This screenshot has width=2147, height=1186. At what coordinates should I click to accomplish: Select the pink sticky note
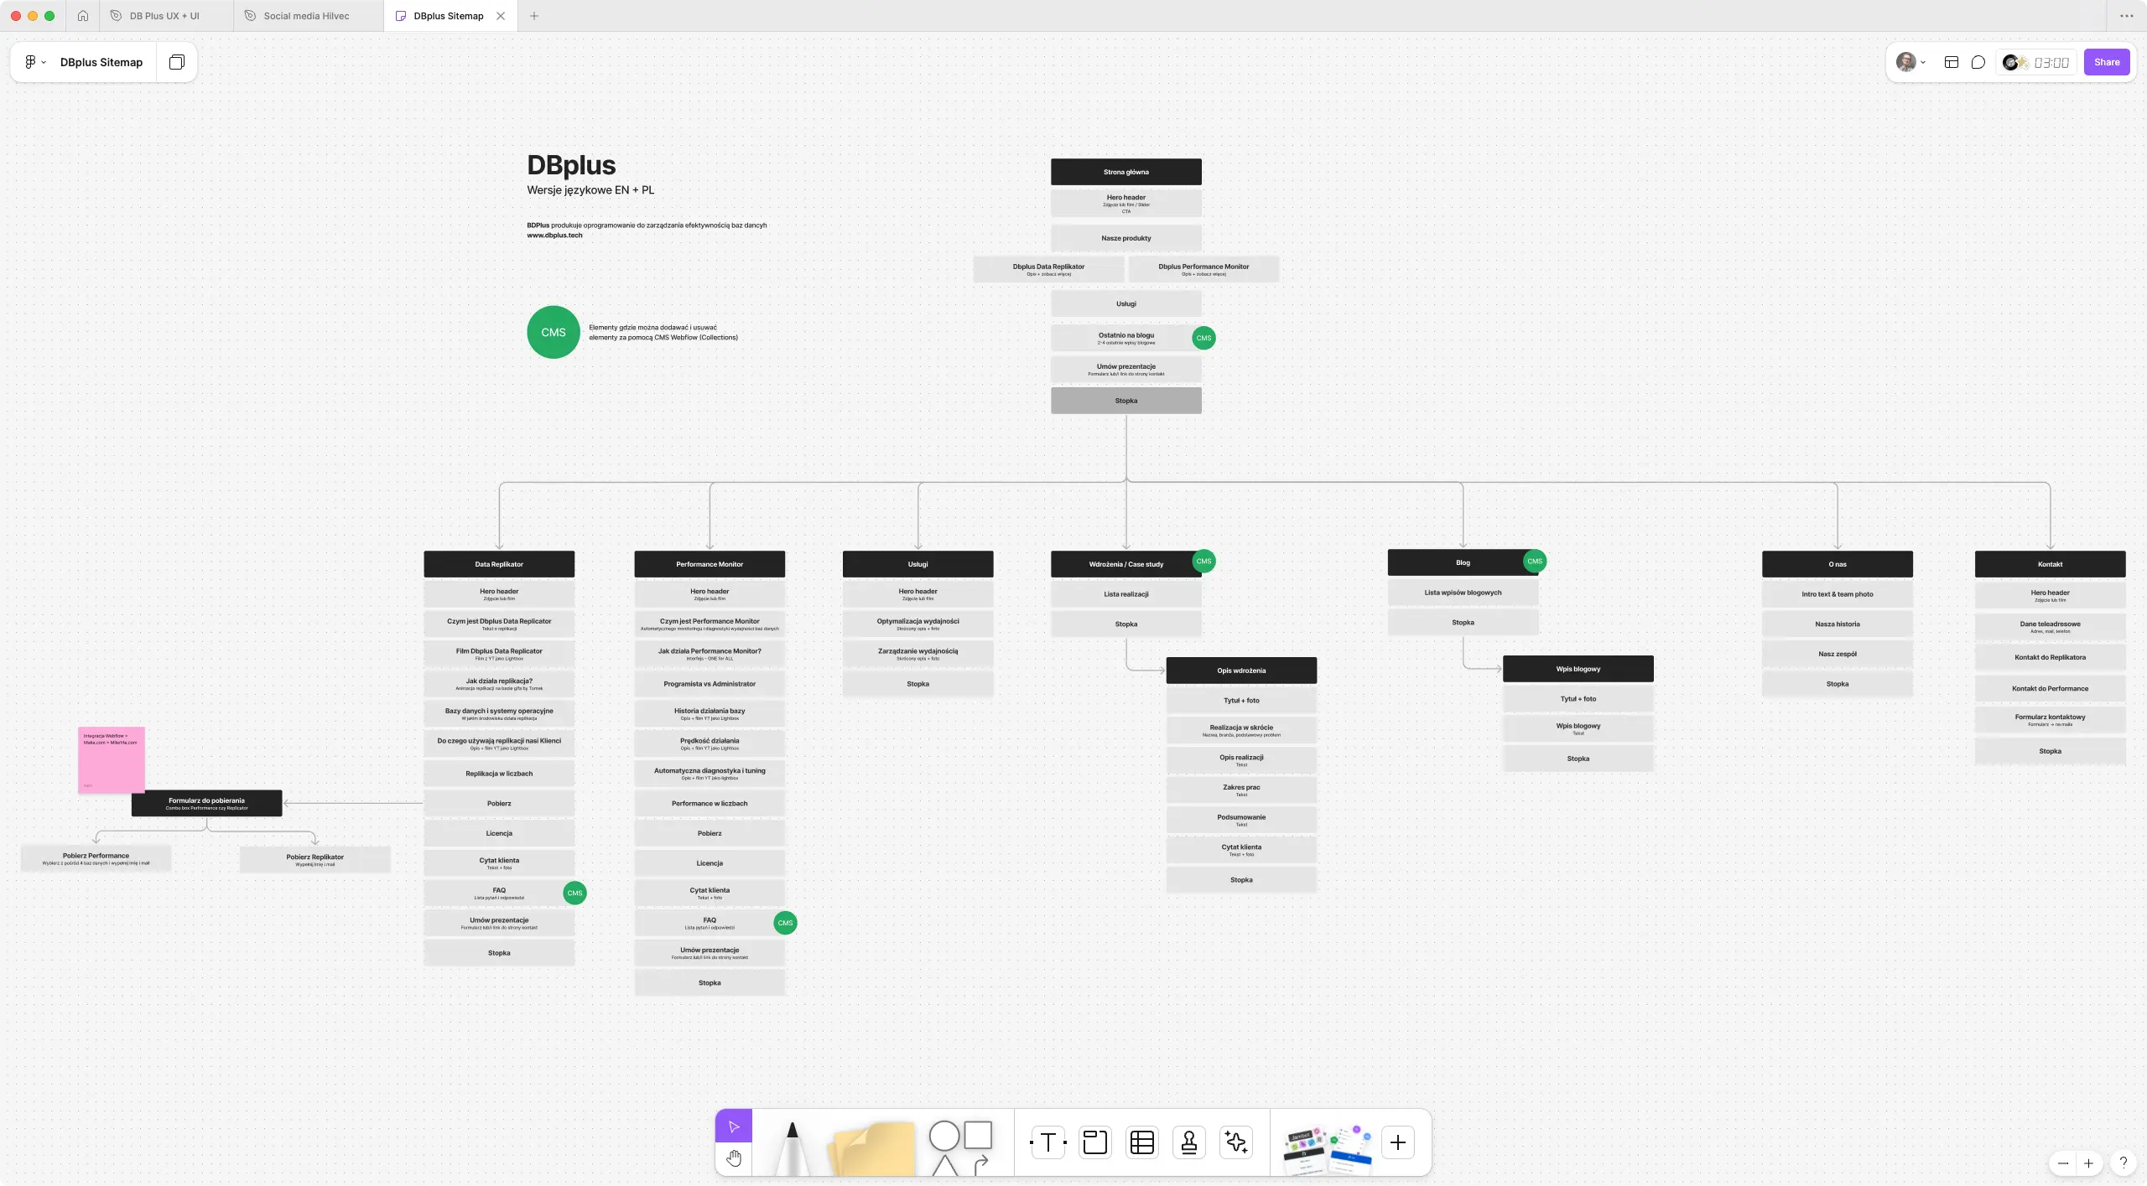tap(112, 759)
